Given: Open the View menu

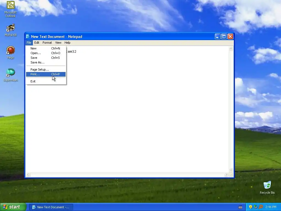Looking at the screenshot, I should click(x=58, y=43).
